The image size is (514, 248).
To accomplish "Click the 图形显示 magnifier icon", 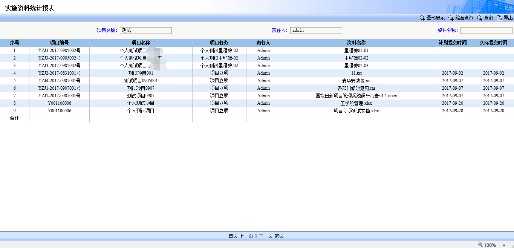I will (422, 18).
